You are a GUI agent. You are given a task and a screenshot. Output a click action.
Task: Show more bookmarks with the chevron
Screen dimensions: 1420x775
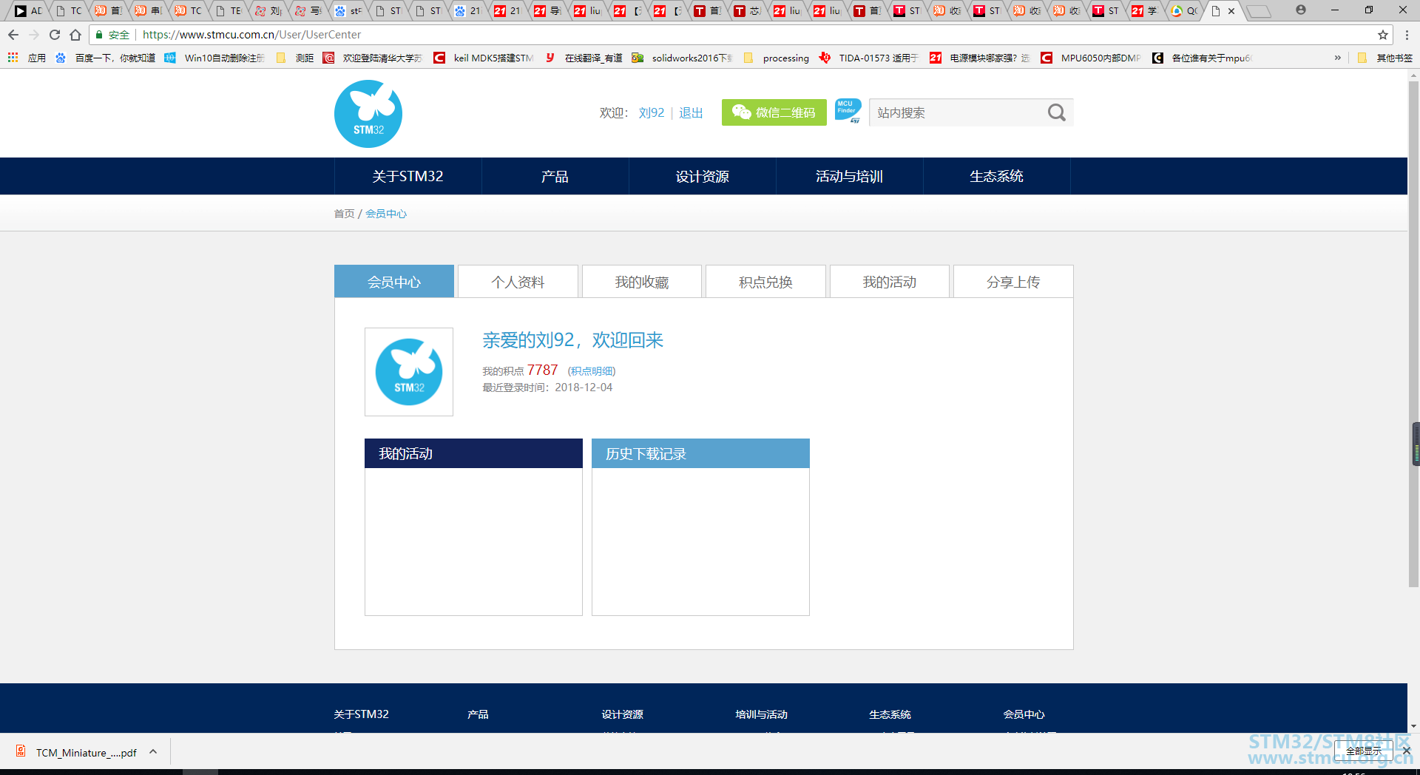[x=1337, y=58]
